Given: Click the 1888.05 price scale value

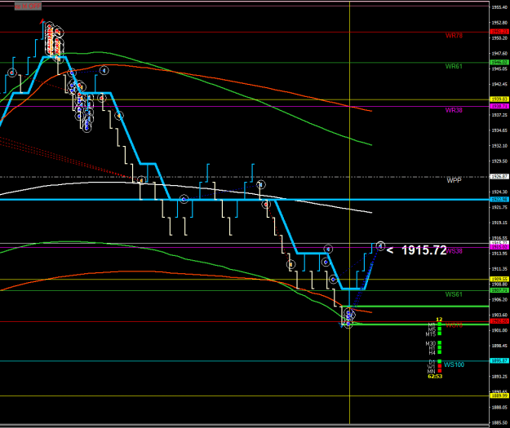Looking at the screenshot, I should (499, 407).
